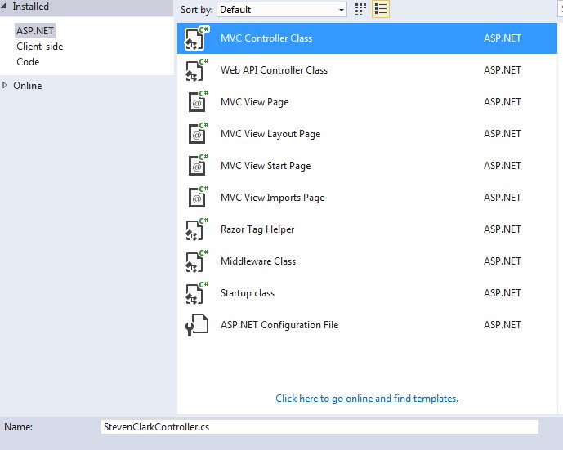
Task: Switch to small icons grid view
Action: [x=360, y=9]
